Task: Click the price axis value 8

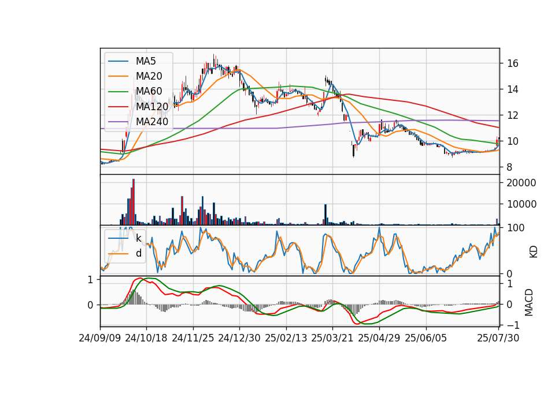Action: (x=510, y=167)
